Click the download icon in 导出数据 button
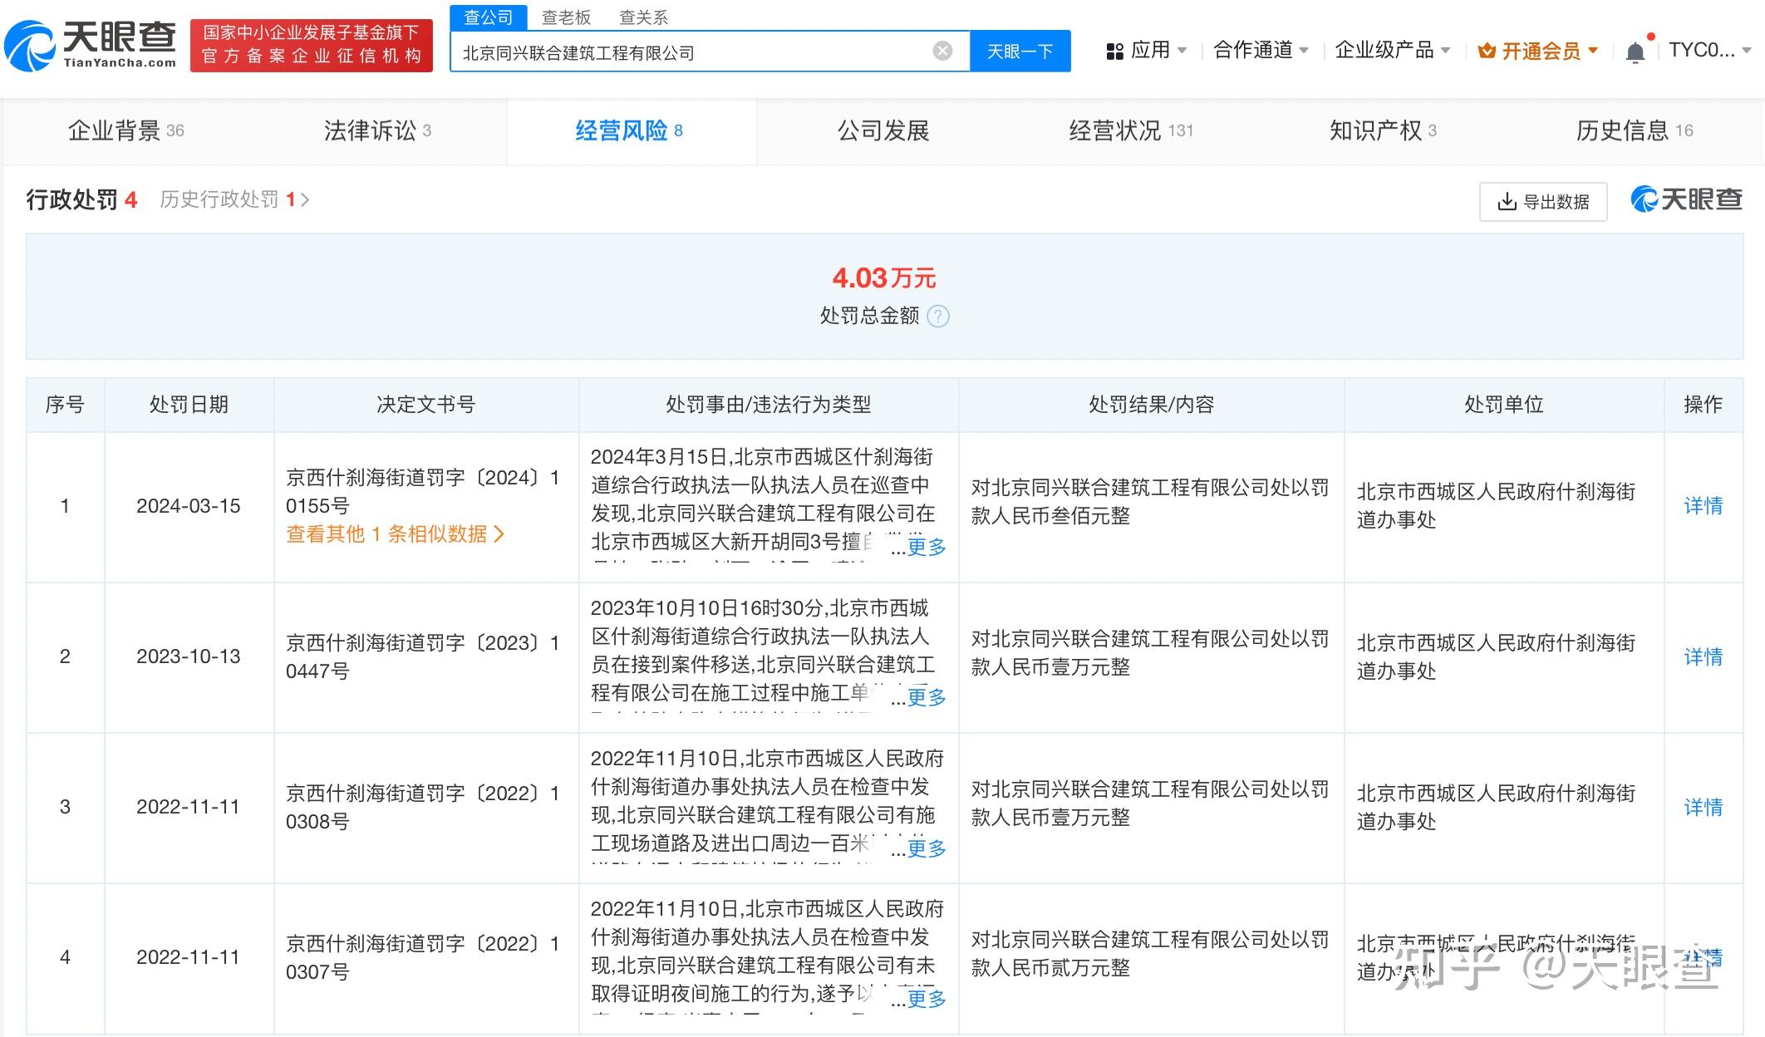This screenshot has height=1037, width=1765. 1507,202
